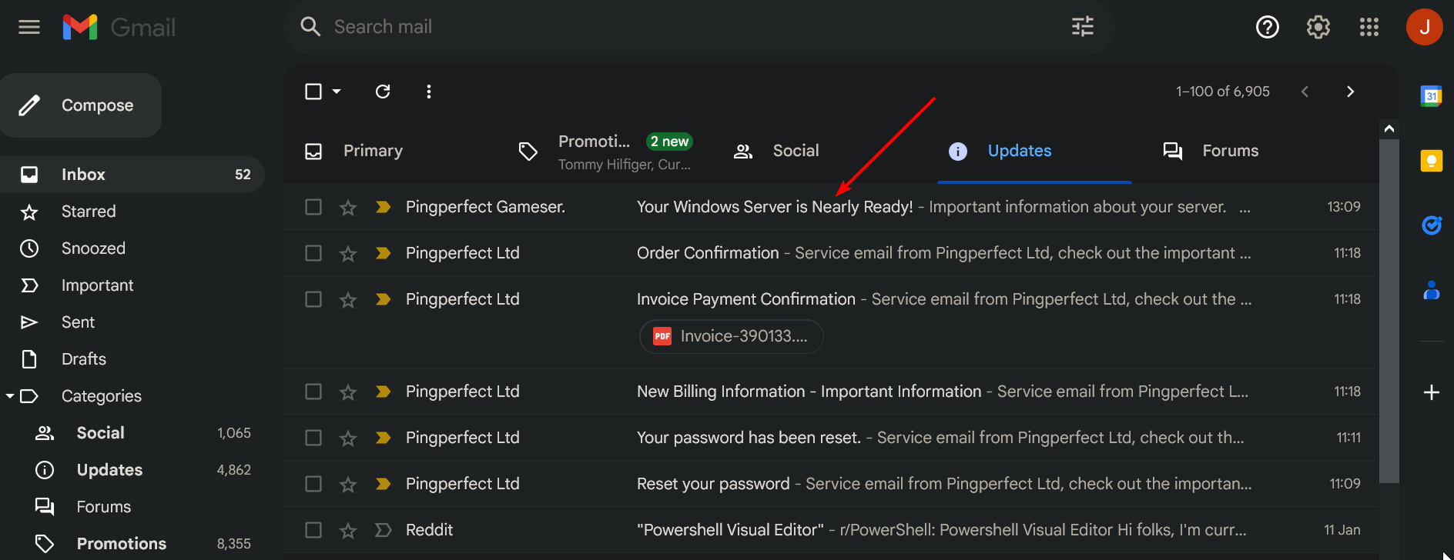Click the refresh mail icon
The height and width of the screenshot is (560, 1454).
point(383,92)
